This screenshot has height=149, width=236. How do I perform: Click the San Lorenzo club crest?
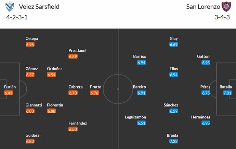coord(226,7)
